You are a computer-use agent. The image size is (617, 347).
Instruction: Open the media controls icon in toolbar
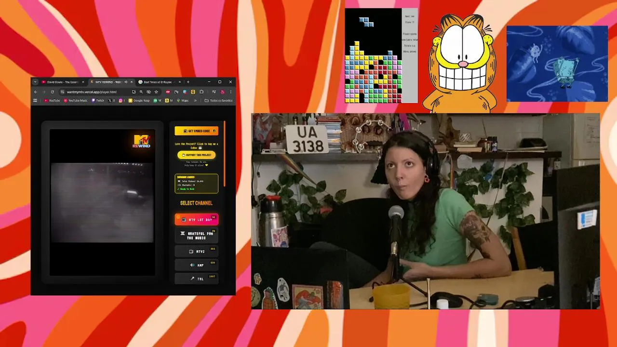(x=214, y=92)
